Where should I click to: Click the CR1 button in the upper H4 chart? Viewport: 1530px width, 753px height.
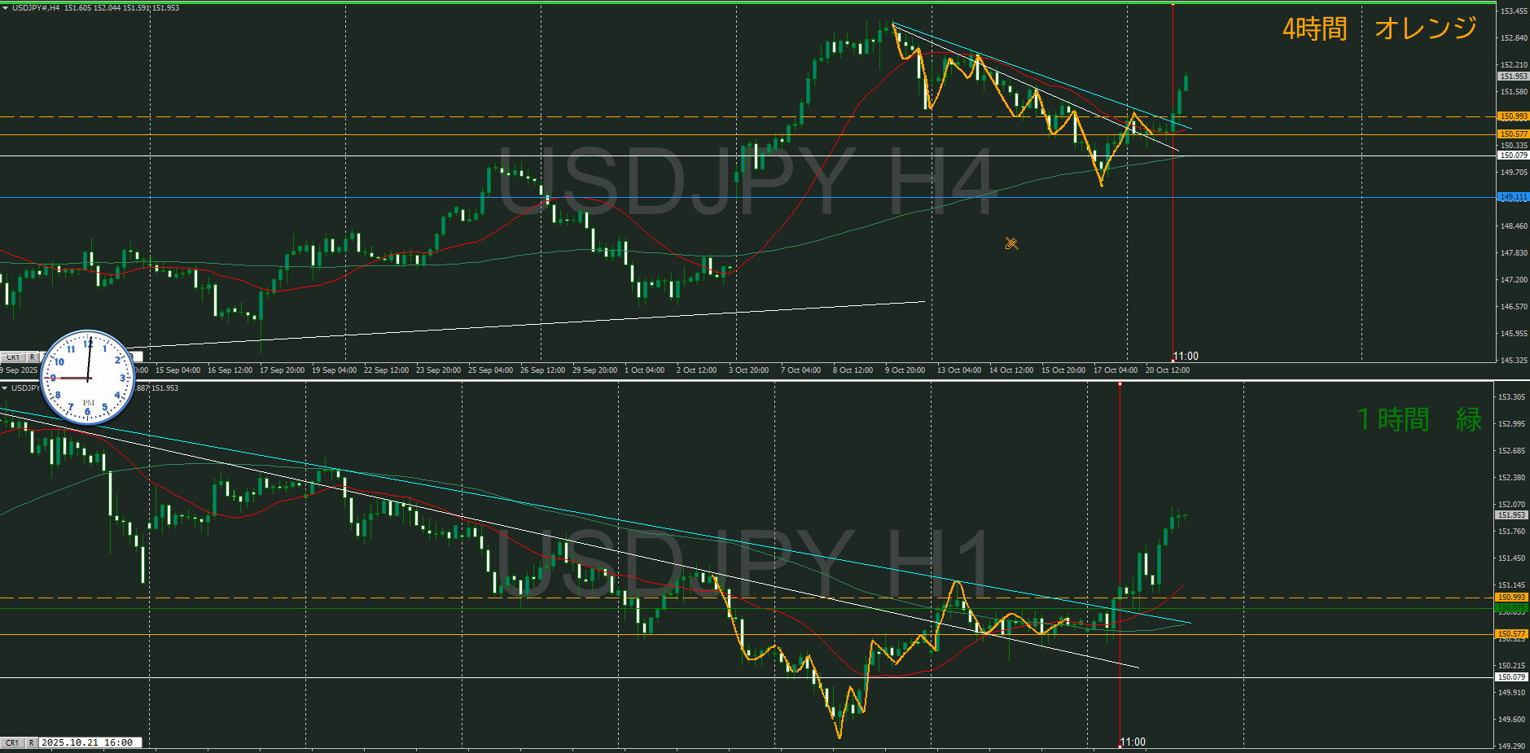pyautogui.click(x=12, y=357)
